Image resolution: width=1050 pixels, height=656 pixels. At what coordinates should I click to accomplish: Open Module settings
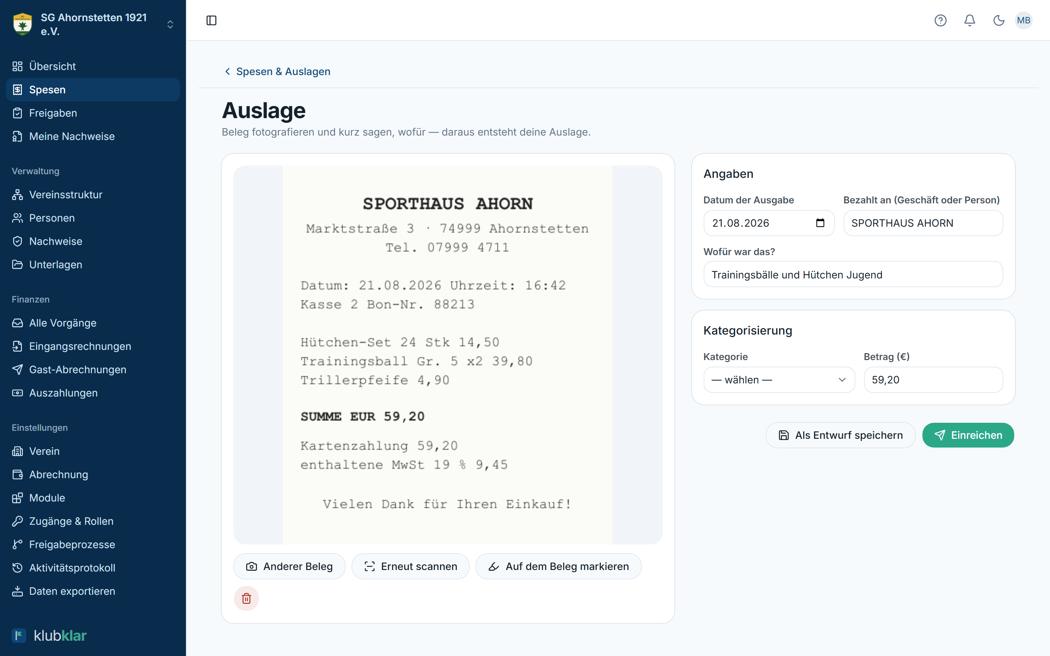[93, 497]
